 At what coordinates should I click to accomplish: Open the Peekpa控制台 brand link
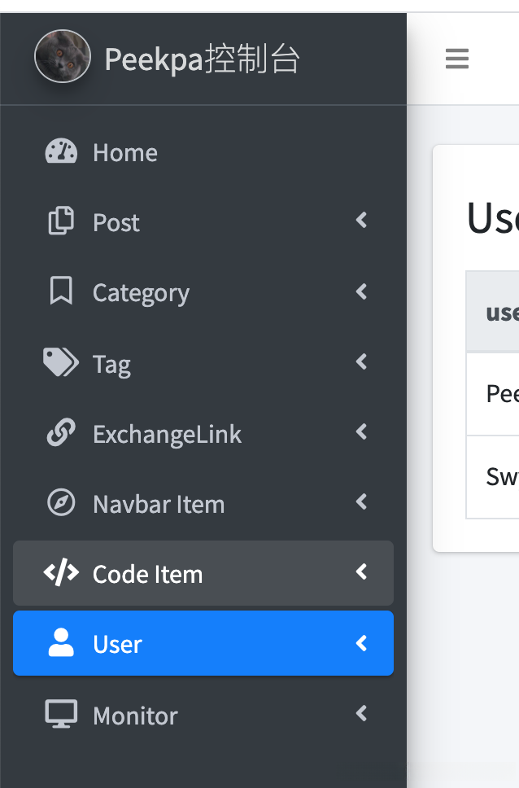(x=203, y=59)
